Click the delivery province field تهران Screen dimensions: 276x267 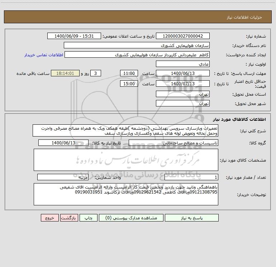(183, 94)
